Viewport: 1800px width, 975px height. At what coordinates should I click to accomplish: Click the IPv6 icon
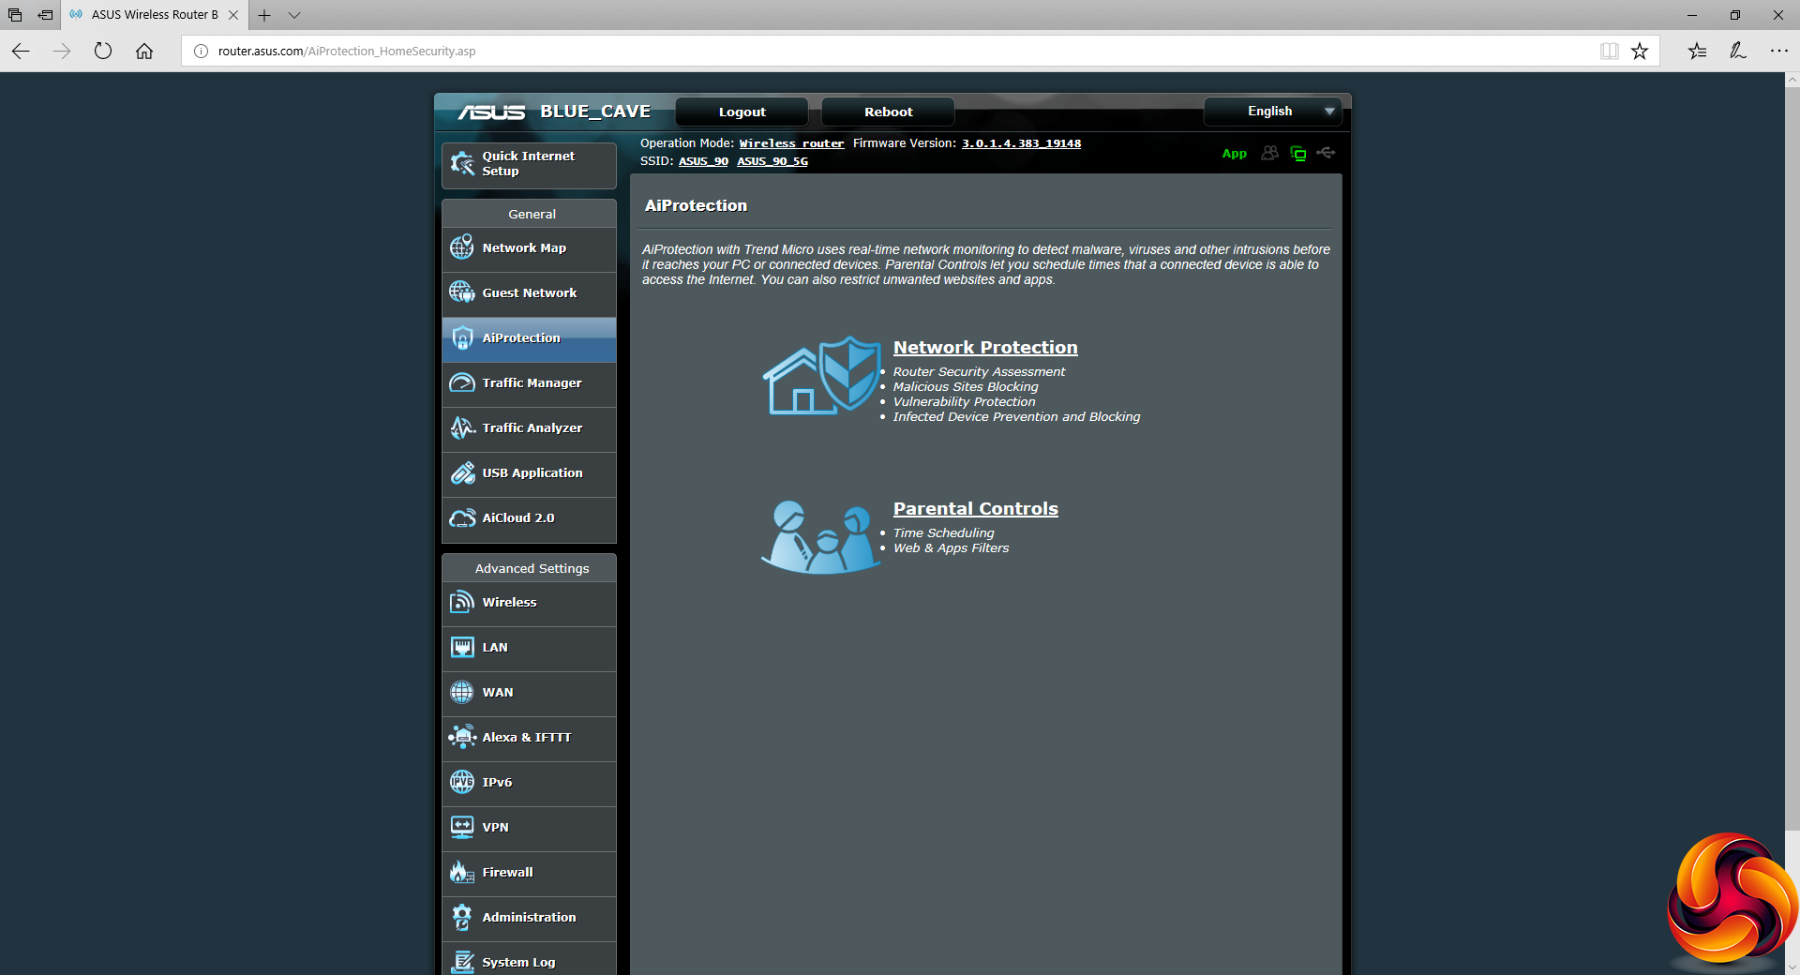point(462,782)
